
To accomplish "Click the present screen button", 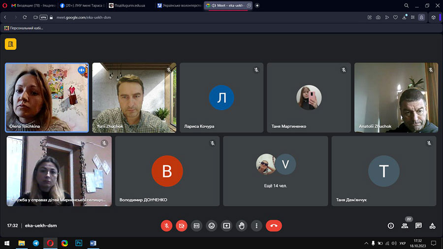I will [x=226, y=225].
